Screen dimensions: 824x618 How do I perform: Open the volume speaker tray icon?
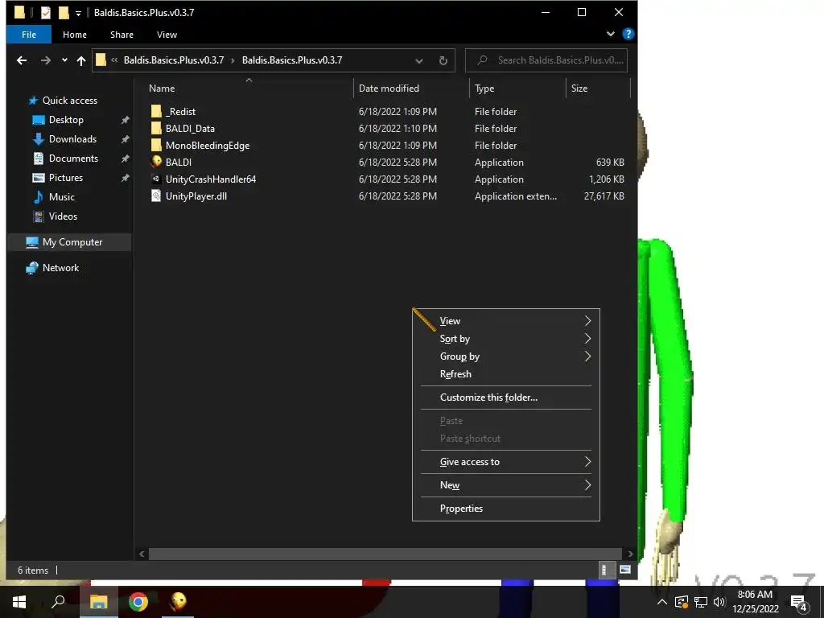coord(719,602)
